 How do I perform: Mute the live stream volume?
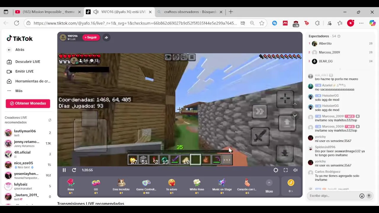point(295,170)
